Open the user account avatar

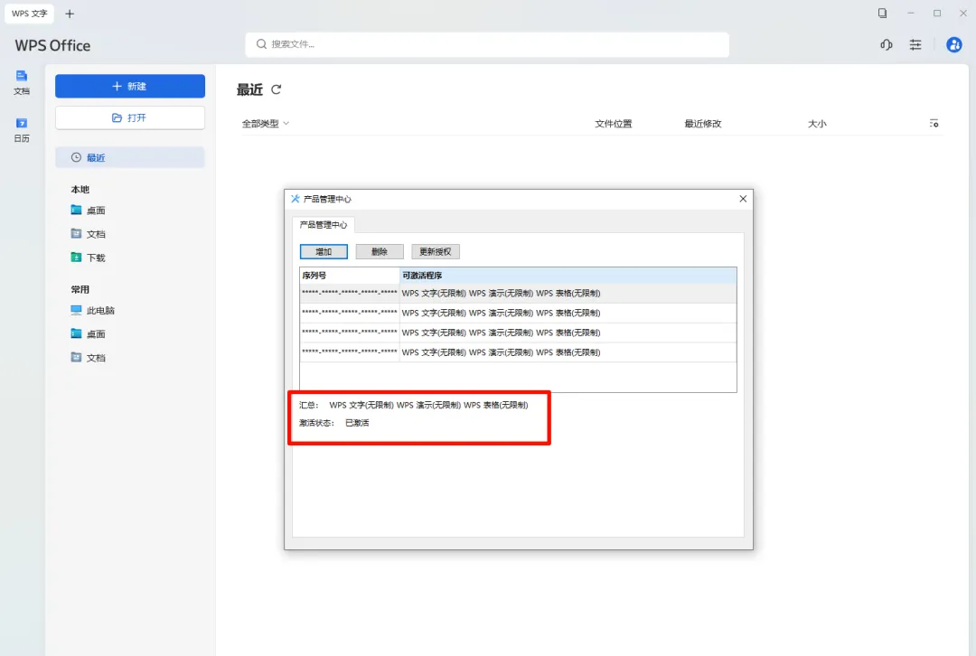click(953, 44)
